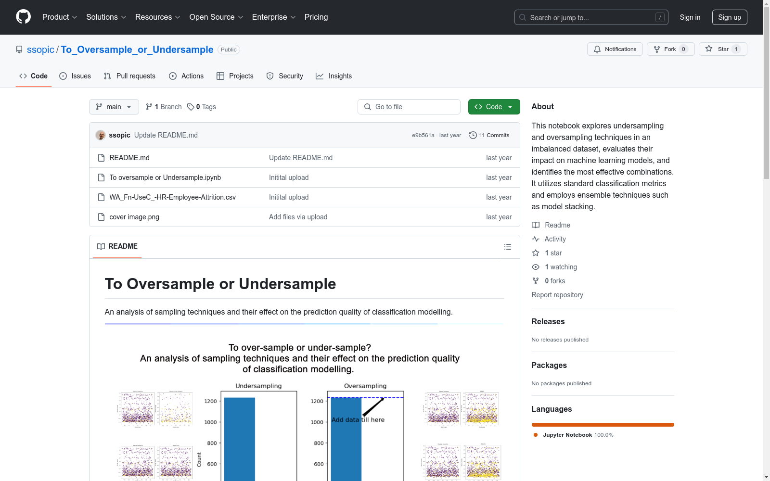Open the ssopic owner link
Viewport: 770px width, 481px height.
[x=41, y=50]
